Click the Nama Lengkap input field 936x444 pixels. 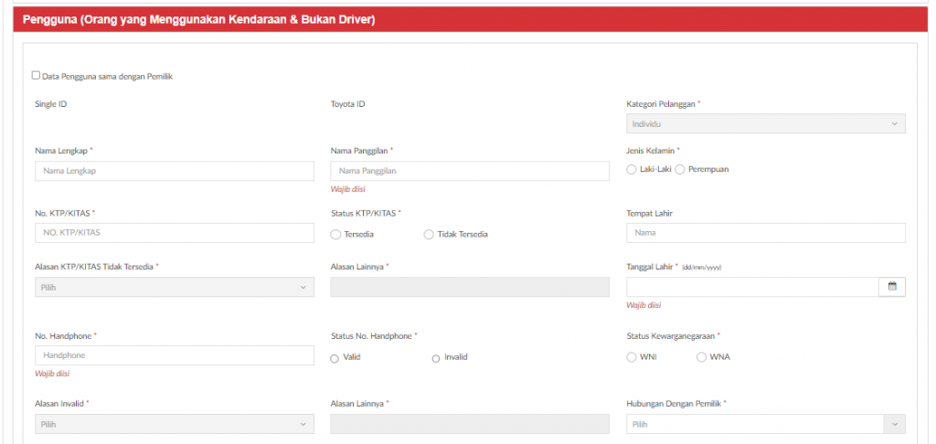(x=175, y=171)
